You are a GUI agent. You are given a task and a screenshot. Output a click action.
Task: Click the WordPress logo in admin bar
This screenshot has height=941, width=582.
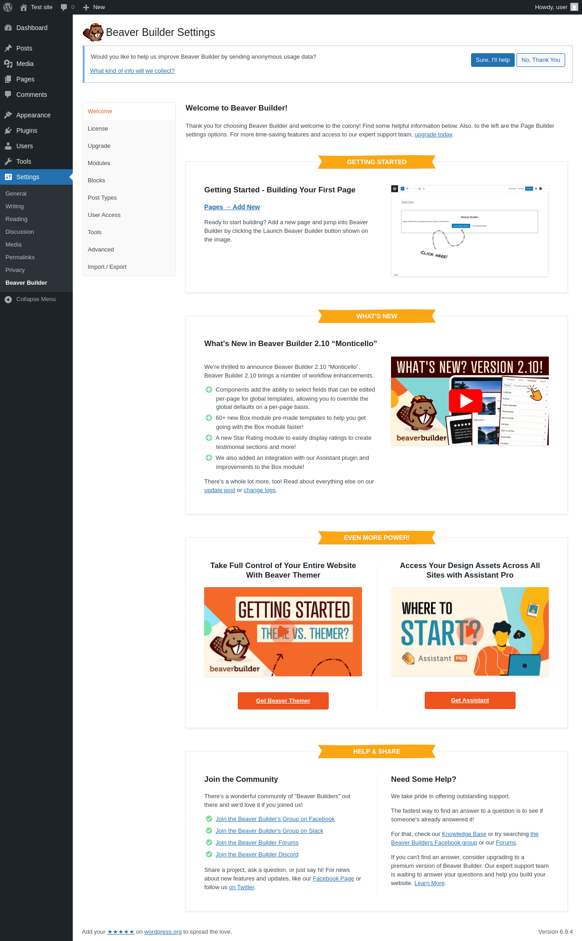[x=8, y=7]
